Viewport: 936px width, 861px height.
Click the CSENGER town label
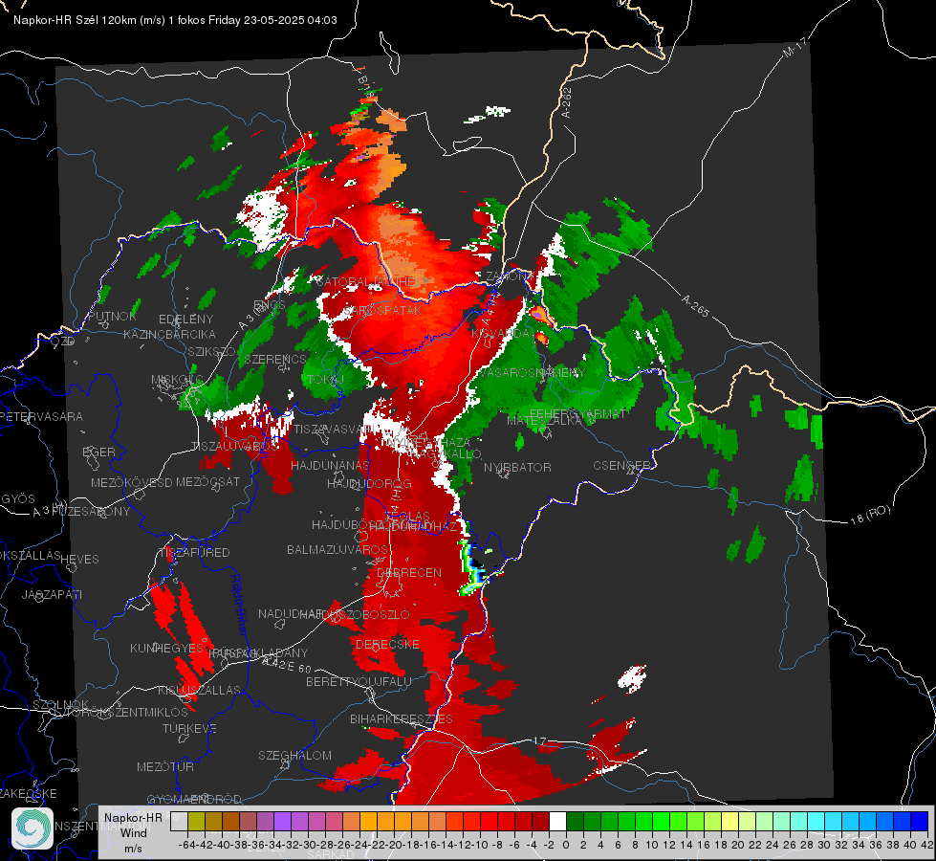(621, 466)
